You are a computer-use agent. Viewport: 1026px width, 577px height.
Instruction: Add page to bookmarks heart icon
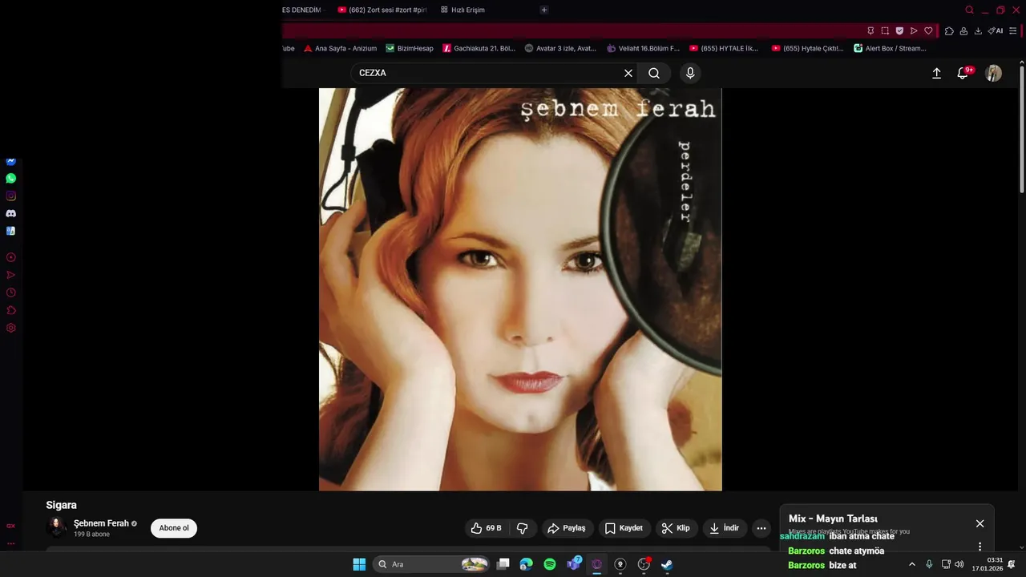tap(928, 30)
